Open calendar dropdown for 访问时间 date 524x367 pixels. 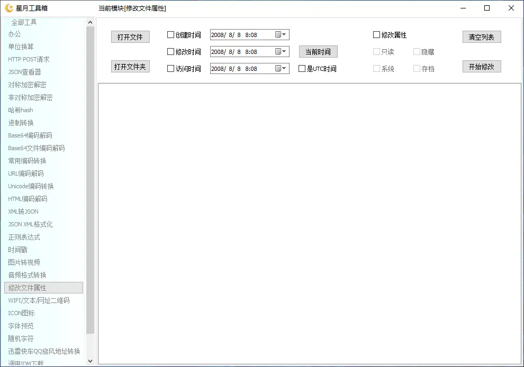pyautogui.click(x=281, y=68)
